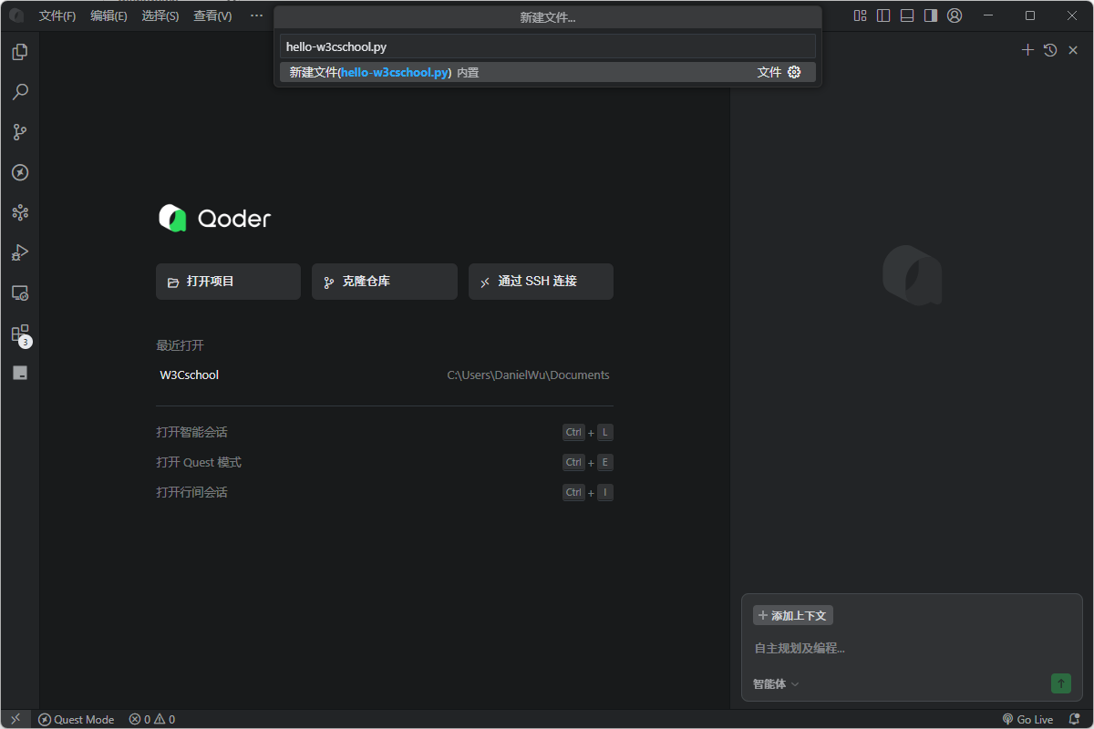Click 打开行间会话 link

(x=191, y=492)
